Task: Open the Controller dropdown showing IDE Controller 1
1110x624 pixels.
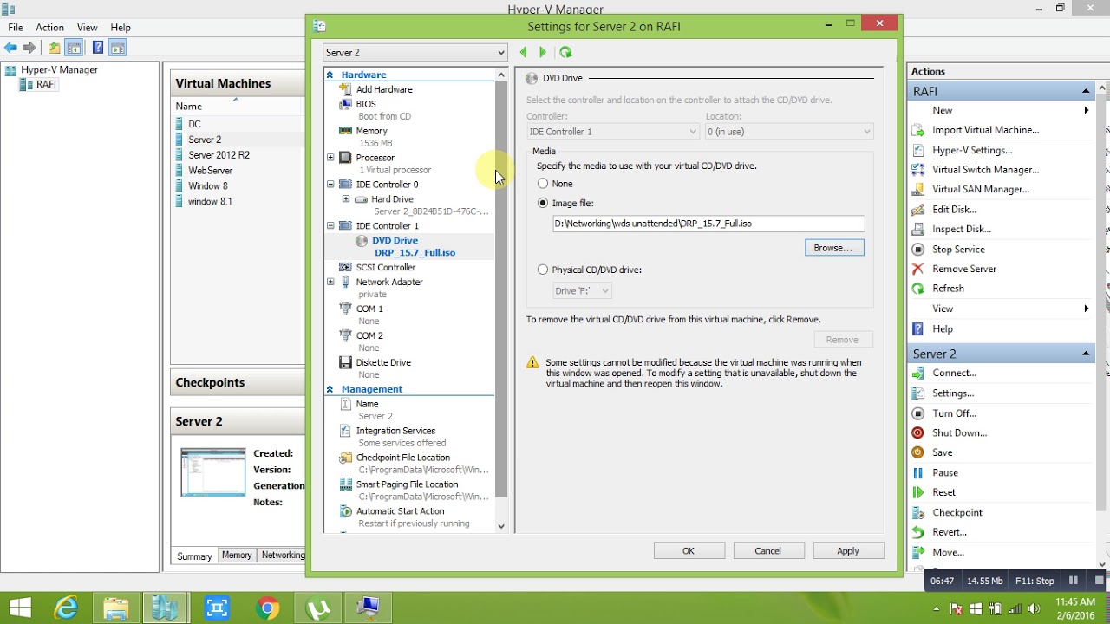Action: coord(612,132)
